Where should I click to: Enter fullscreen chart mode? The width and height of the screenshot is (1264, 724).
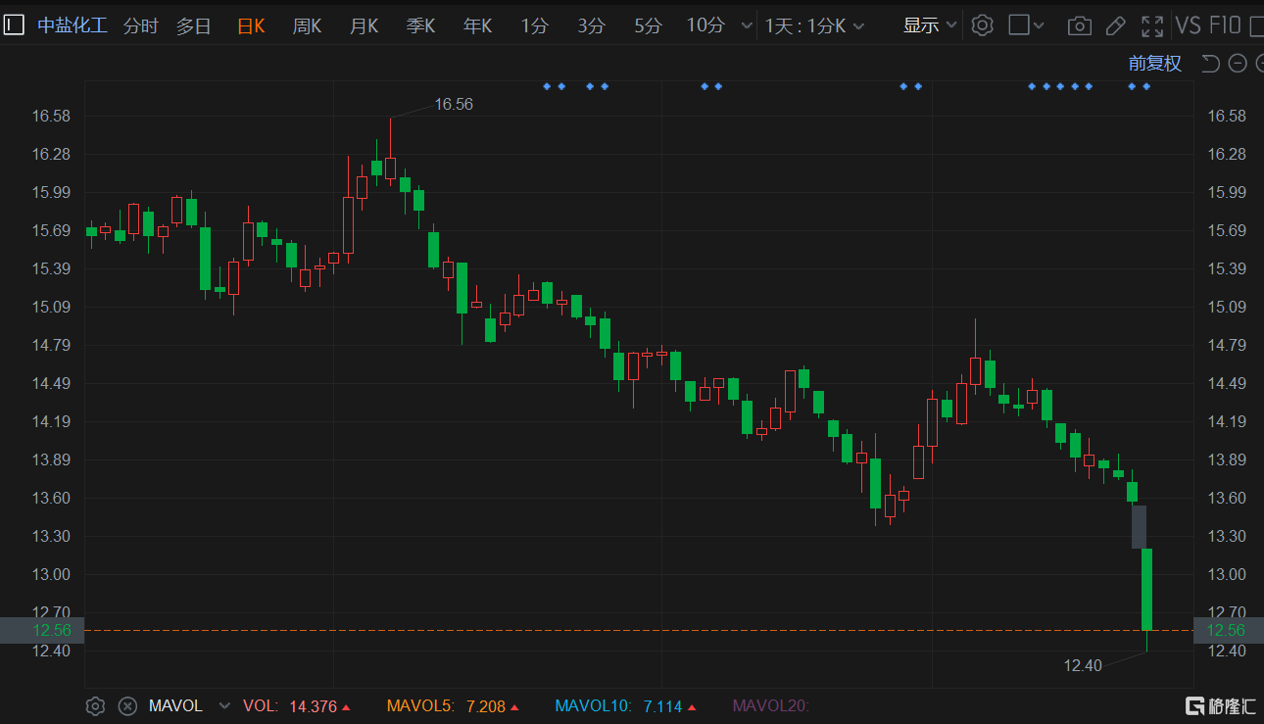pyautogui.click(x=1152, y=26)
